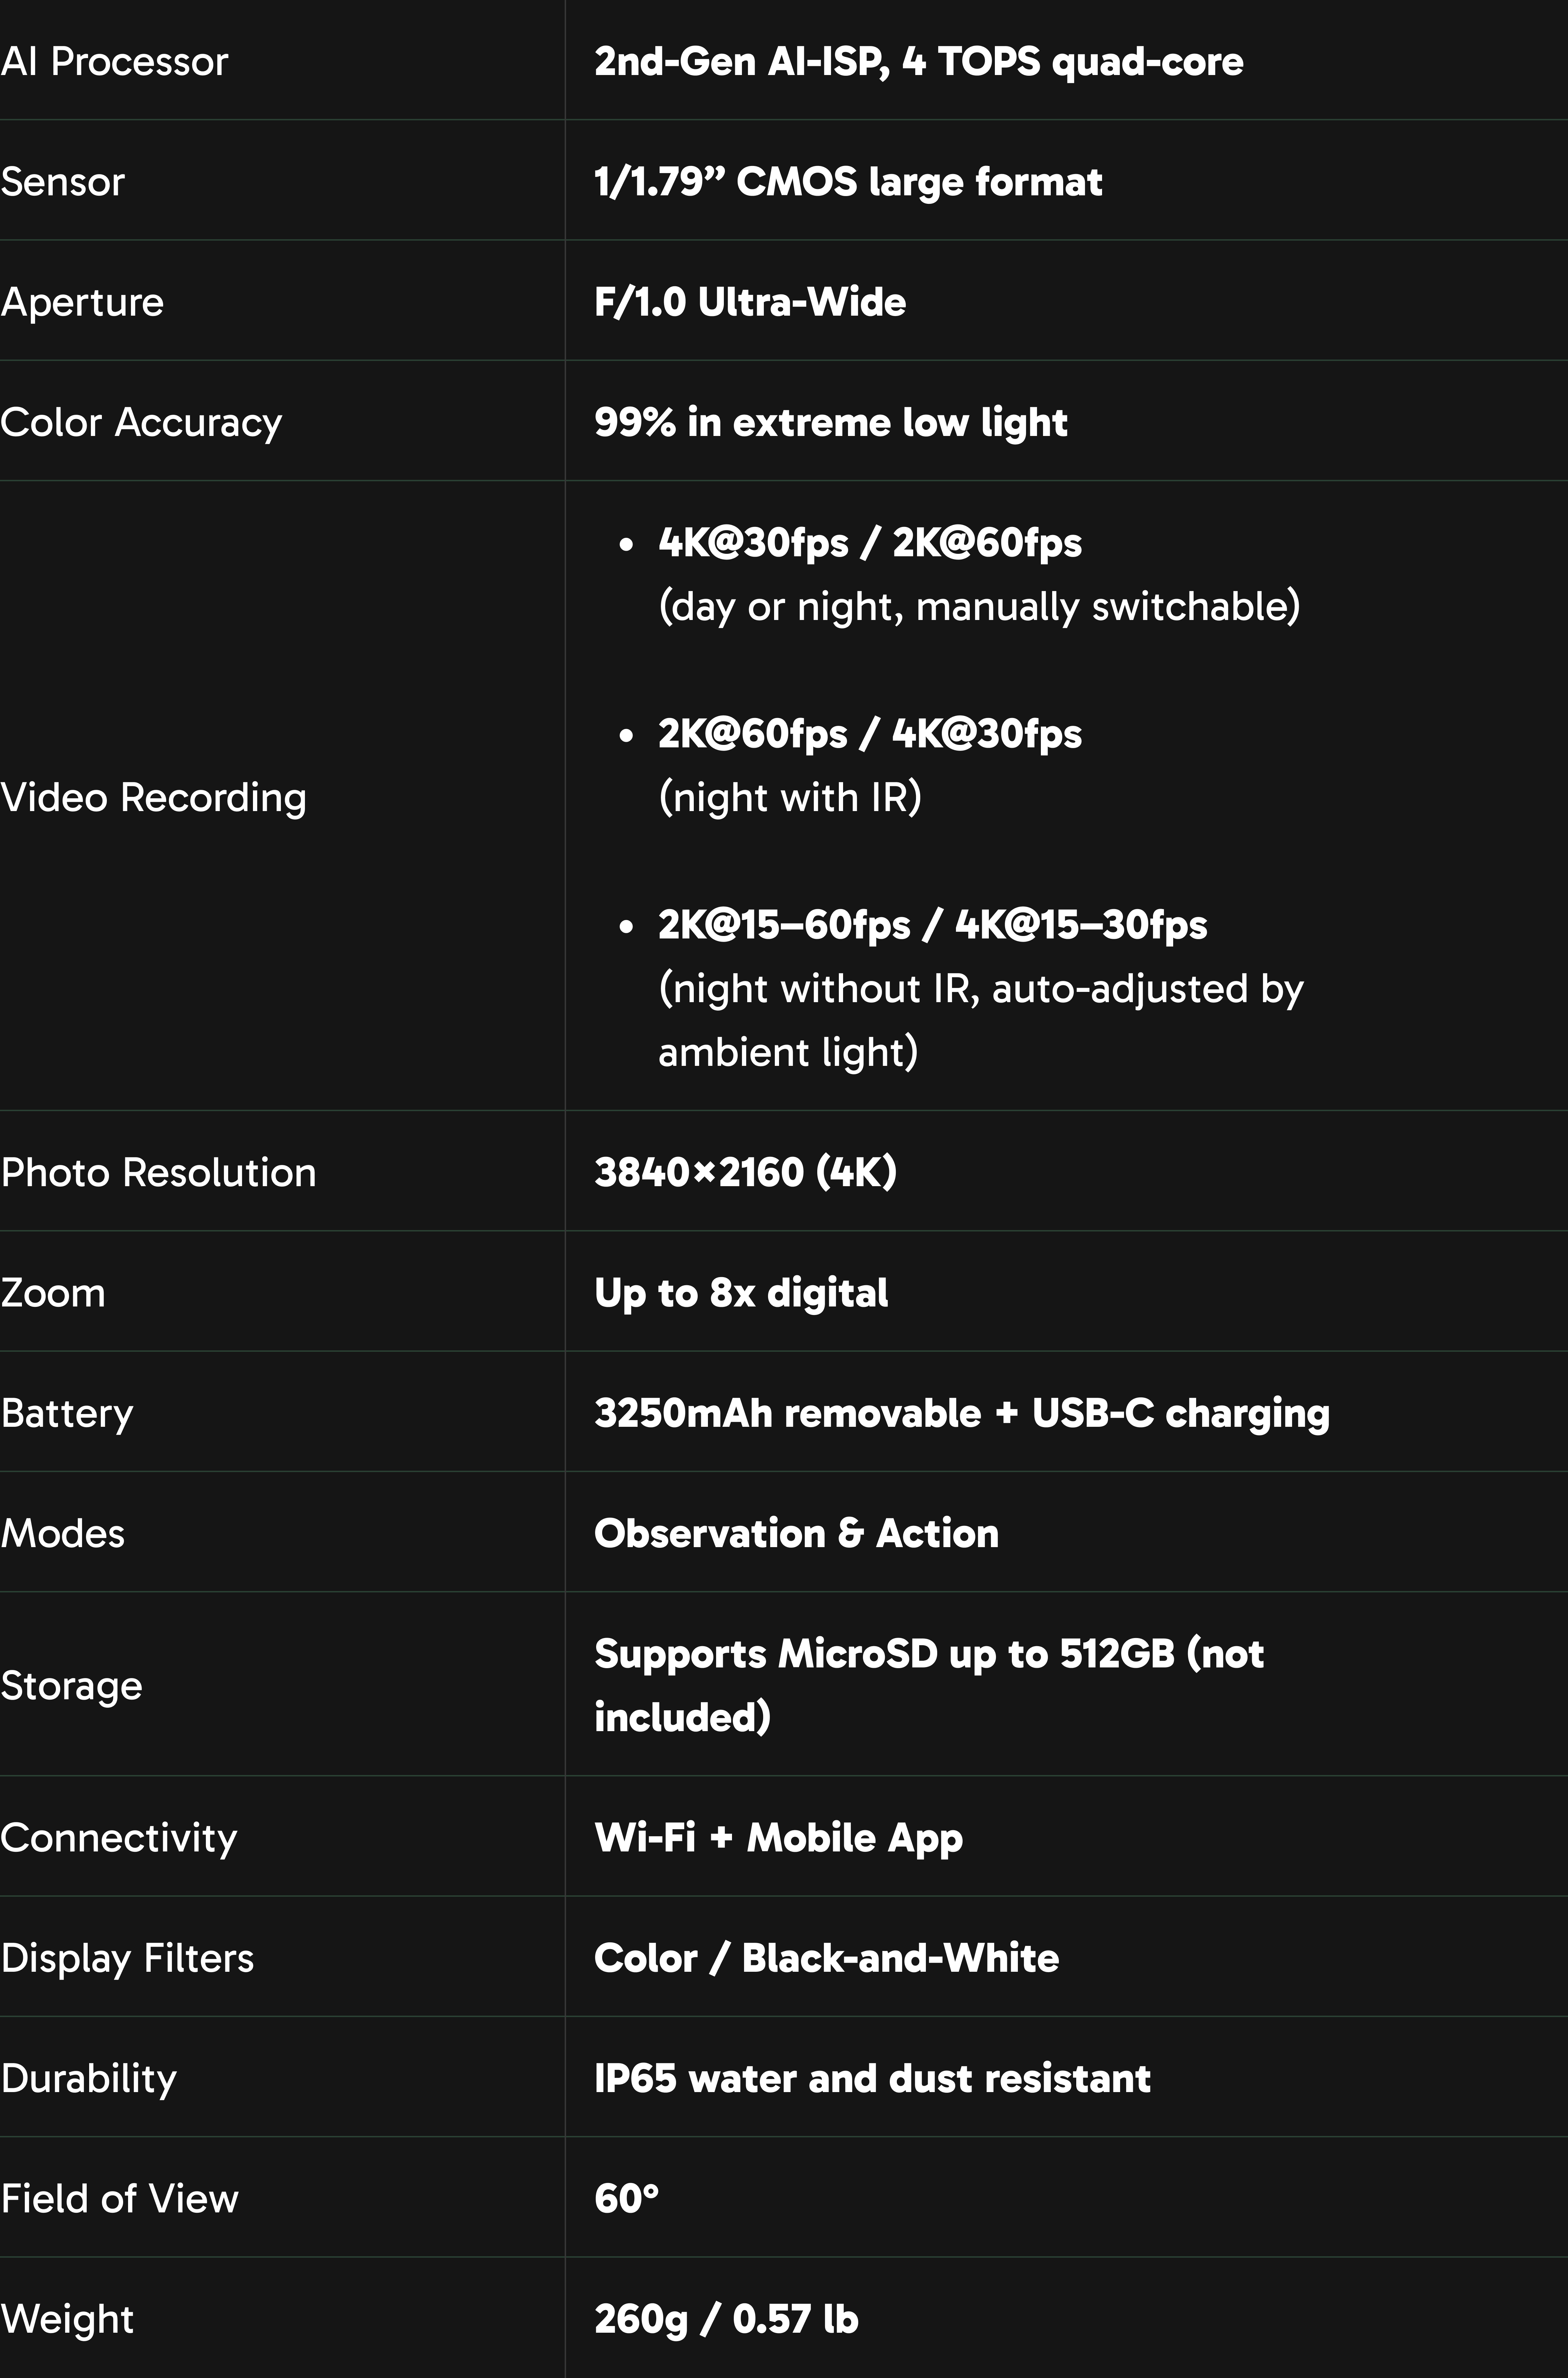Click the Color Accuracy label

(141, 422)
